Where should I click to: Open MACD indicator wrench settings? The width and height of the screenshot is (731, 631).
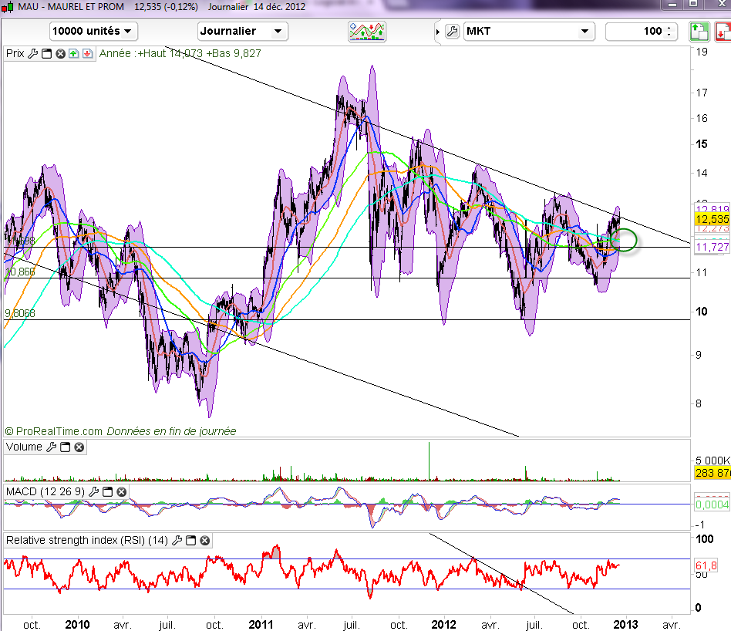[x=94, y=491]
